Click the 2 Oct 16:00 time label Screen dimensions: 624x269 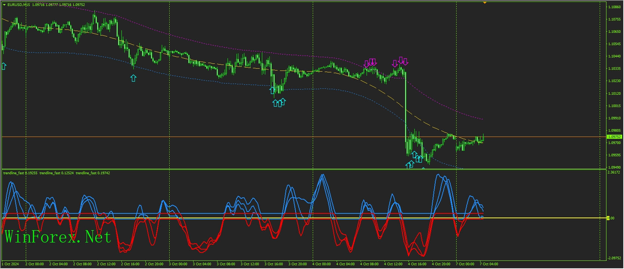click(x=130, y=264)
